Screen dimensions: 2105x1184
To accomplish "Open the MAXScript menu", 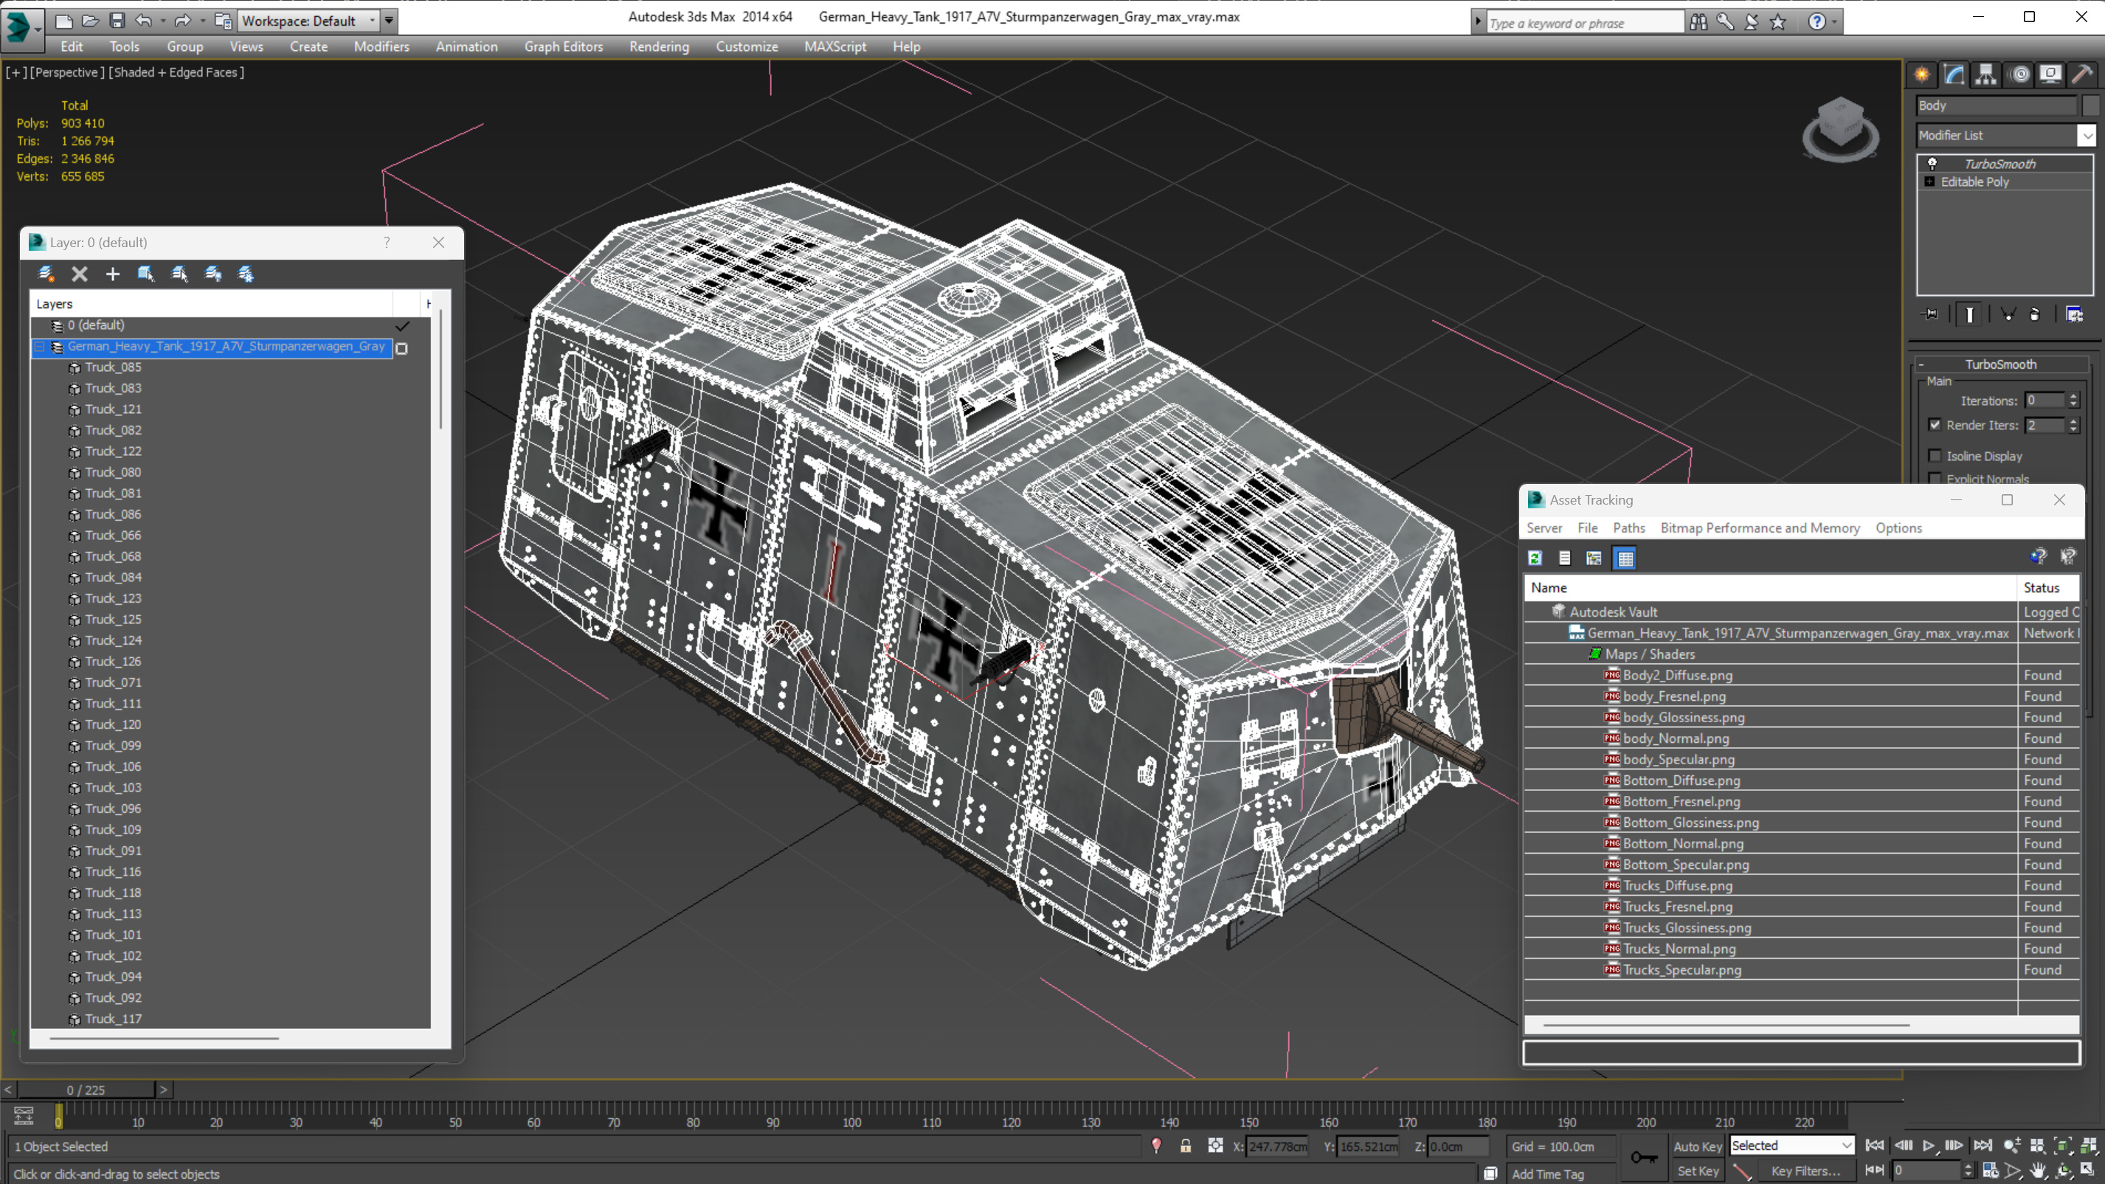I will click(x=834, y=46).
